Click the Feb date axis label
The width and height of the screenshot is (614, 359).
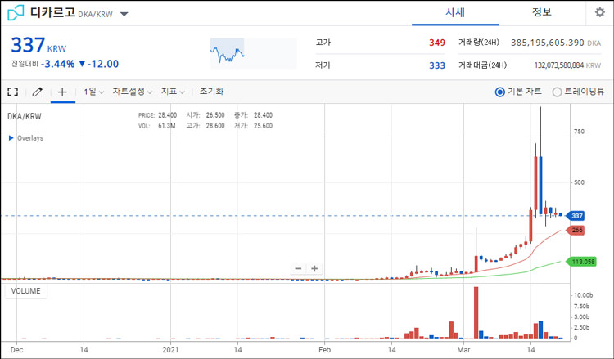[x=325, y=350]
